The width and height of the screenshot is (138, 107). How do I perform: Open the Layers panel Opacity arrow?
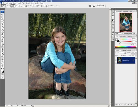tap(136, 53)
